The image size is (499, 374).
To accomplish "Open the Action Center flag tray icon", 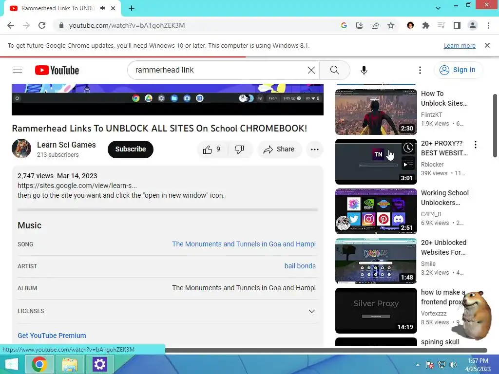I will 430,365.
